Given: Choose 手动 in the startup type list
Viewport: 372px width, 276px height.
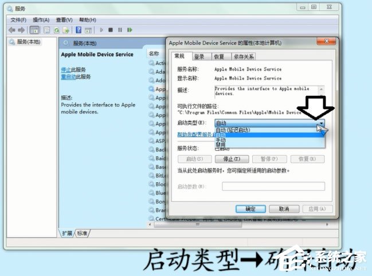Looking at the screenshot, I should (x=221, y=140).
